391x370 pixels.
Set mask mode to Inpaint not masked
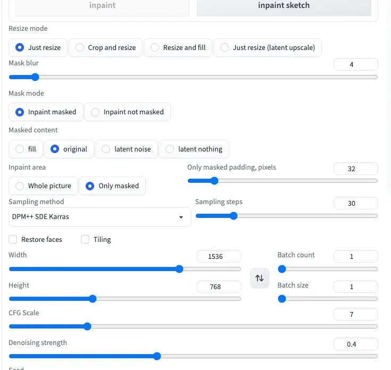(x=128, y=112)
